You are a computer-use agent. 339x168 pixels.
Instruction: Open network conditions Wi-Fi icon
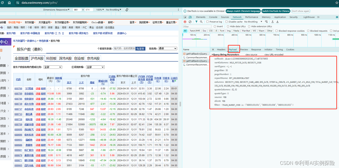coord(266,22)
